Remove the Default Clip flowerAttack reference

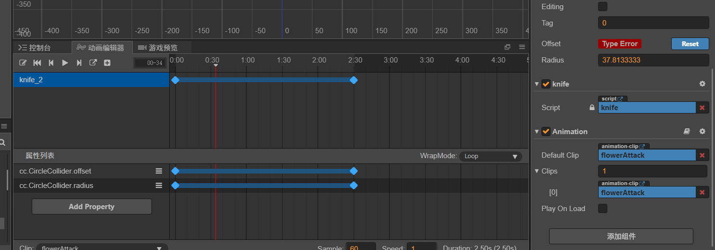coord(702,155)
